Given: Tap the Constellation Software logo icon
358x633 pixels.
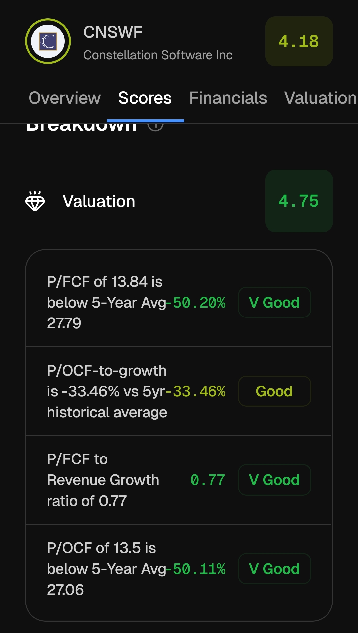Looking at the screenshot, I should point(48,41).
